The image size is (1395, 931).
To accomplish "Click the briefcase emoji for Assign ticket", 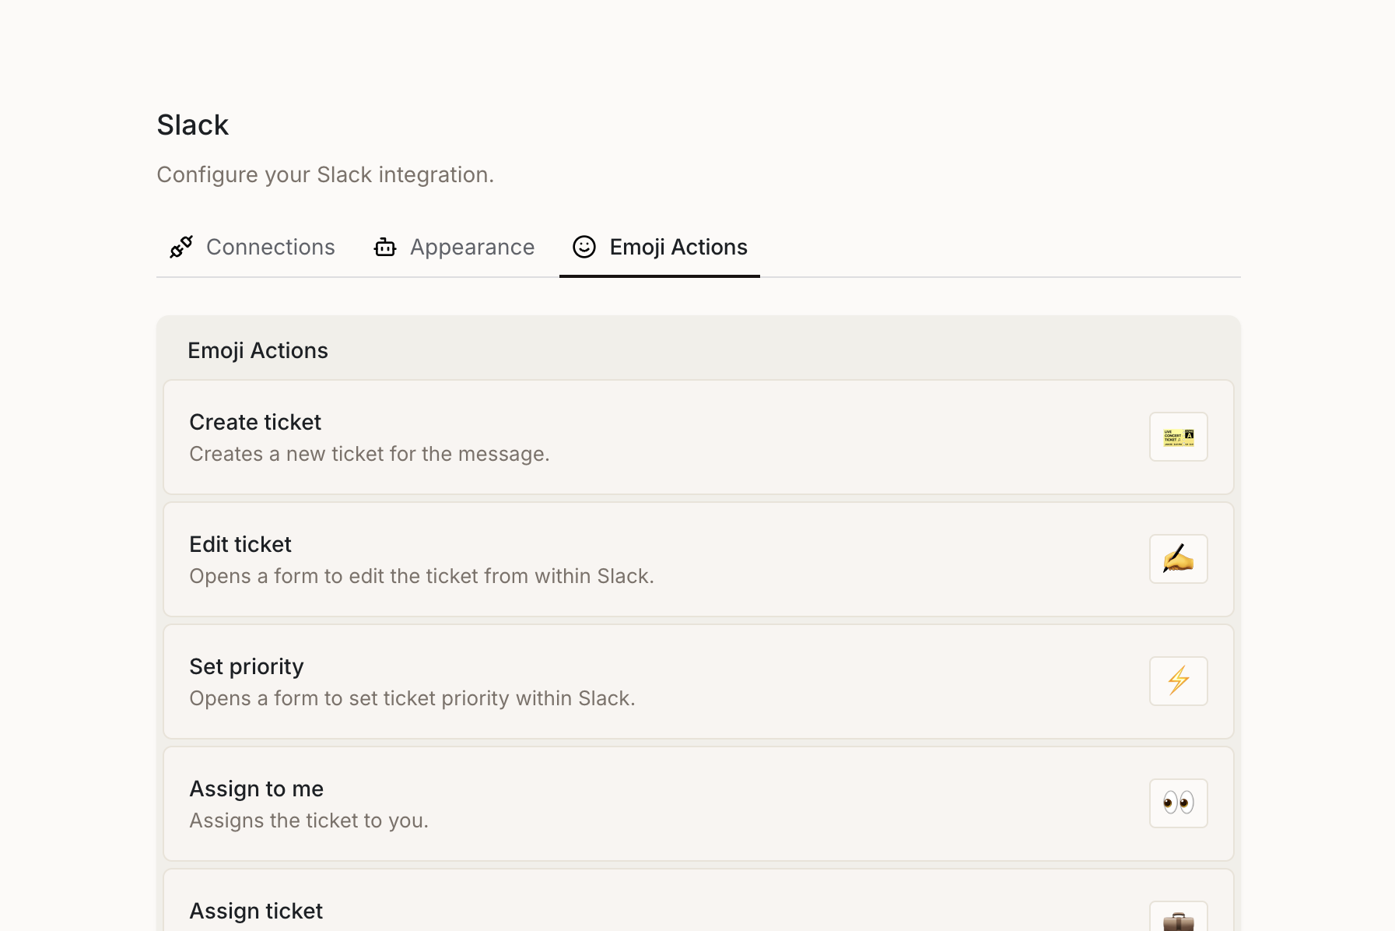I will (1178, 920).
